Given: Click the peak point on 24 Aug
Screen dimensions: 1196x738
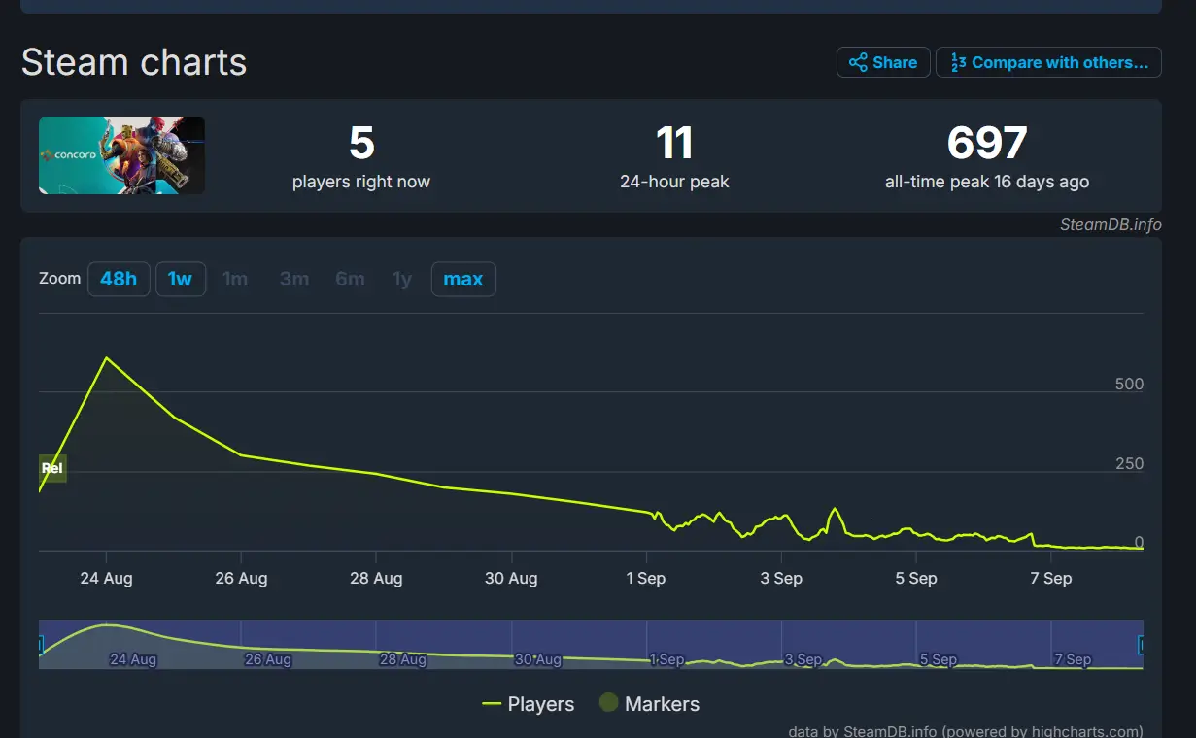Looking at the screenshot, I should click(x=106, y=358).
